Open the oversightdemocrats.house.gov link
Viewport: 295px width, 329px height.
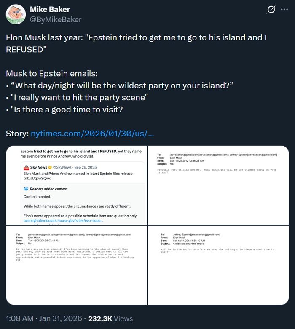click(x=63, y=220)
